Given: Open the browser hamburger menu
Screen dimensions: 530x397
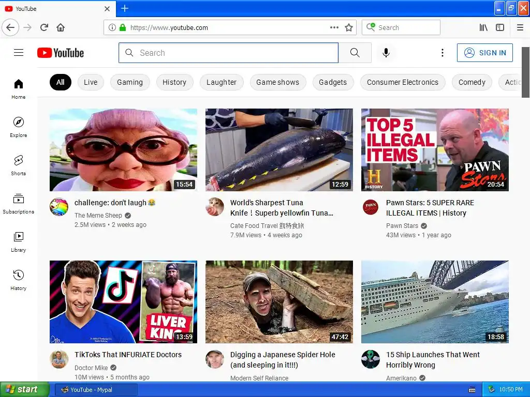Looking at the screenshot, I should click(520, 27).
